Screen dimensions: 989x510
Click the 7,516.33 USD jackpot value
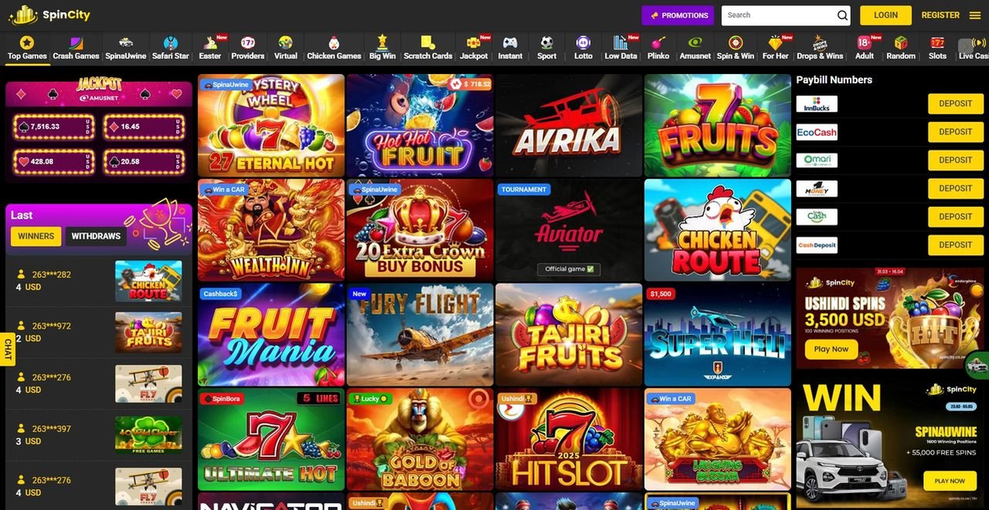point(53,127)
